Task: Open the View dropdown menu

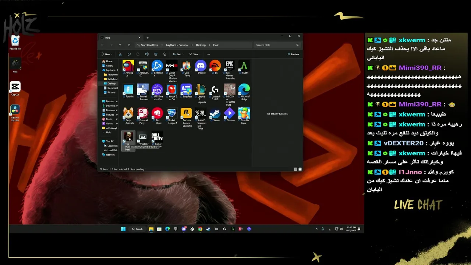Action: (x=195, y=54)
